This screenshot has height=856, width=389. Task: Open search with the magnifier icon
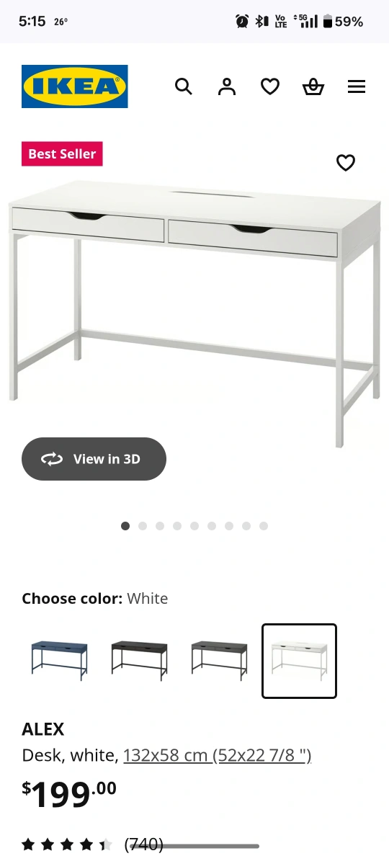(183, 86)
